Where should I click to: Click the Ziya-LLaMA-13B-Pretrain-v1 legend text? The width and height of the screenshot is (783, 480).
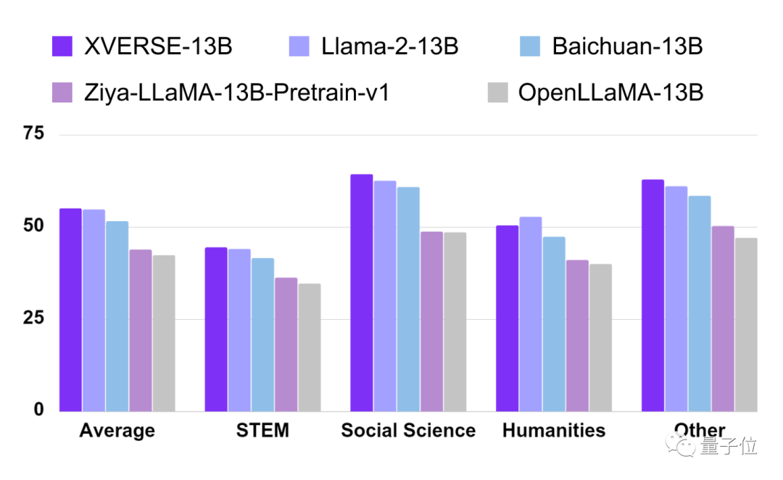(236, 93)
